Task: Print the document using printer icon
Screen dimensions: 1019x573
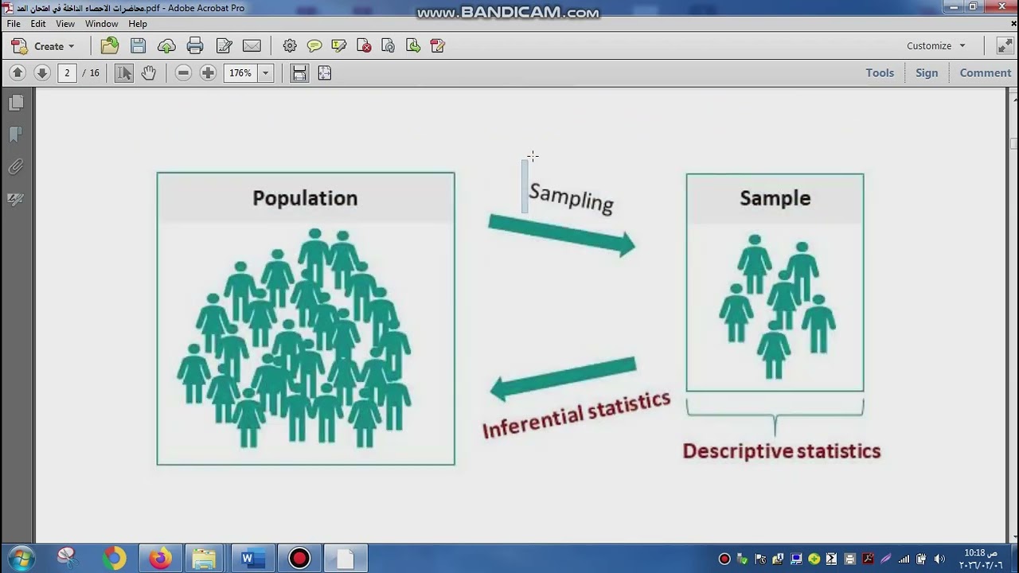Action: tap(195, 46)
